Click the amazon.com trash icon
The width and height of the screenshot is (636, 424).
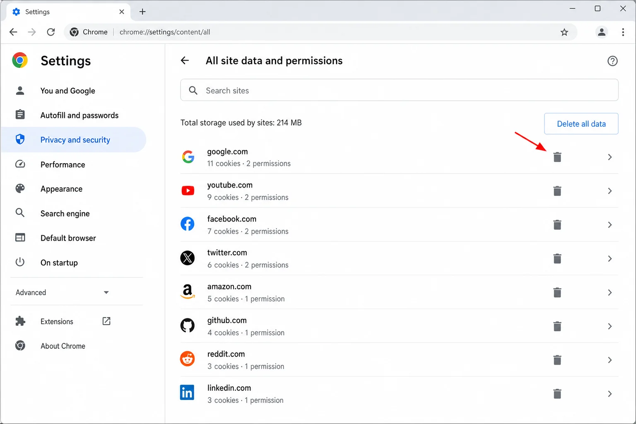[557, 292]
